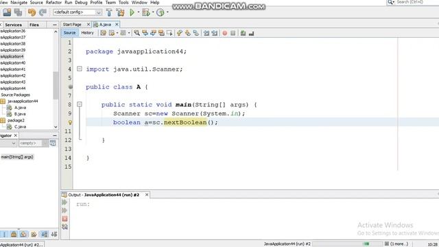Click the Debug Project icon
Image resolution: width=439 pixels, height=247 pixels.
coord(146,12)
